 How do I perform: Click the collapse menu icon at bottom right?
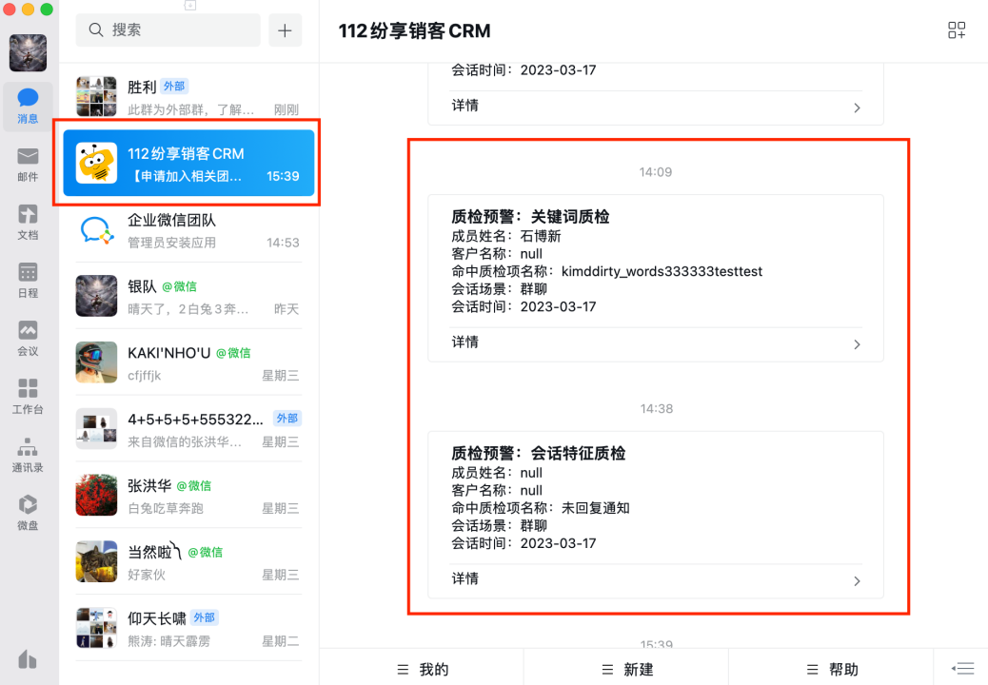(x=963, y=668)
